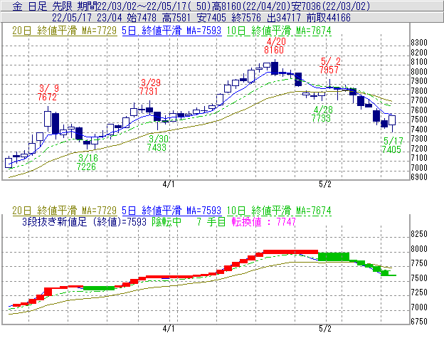Click the 3段抜き新値足 (終値)=7593 label
Viewport: 444px width, 338px height.
click(84, 221)
